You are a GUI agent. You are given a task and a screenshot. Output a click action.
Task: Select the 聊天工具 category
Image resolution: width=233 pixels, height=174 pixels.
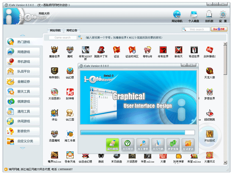[23, 91]
